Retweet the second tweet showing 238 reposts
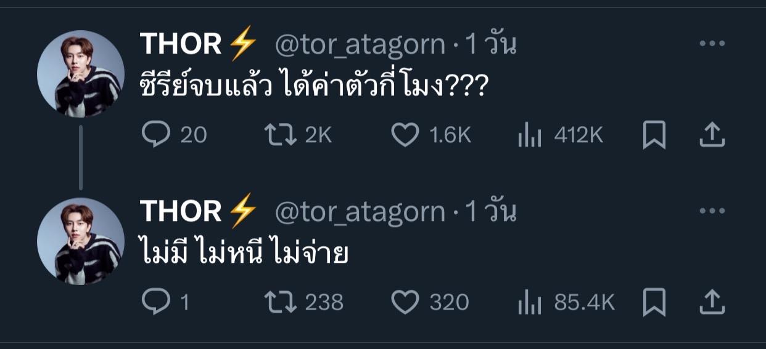Image resolution: width=766 pixels, height=349 pixels. coord(281,302)
